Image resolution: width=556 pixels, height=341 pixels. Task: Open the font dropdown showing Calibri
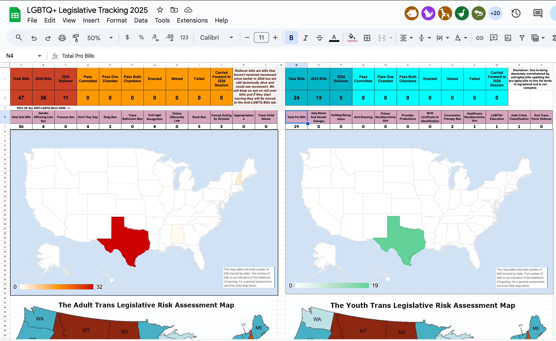[x=217, y=37]
